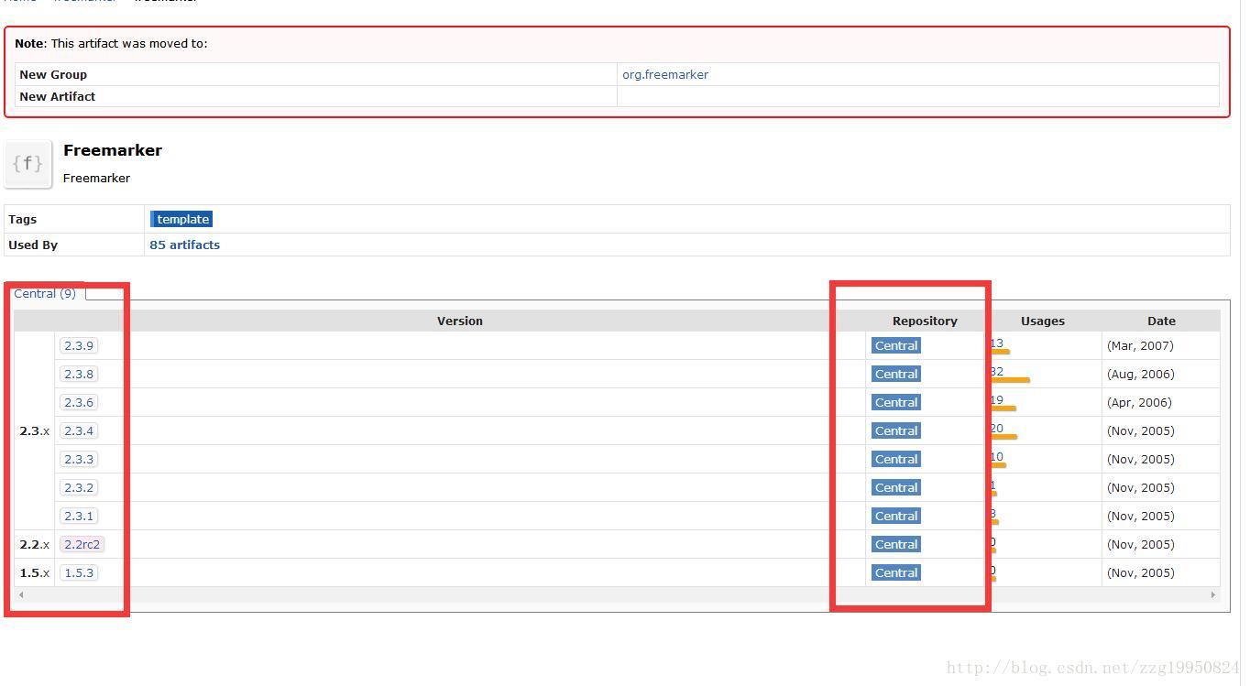
Task: Click the 1.5.x version group label
Action: tap(35, 572)
